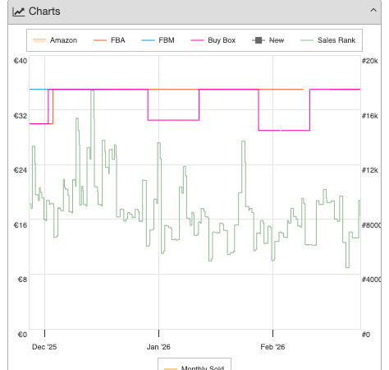The image size is (389, 370).
Task: Click the €24 price axis label
Action: pyautogui.click(x=21, y=170)
